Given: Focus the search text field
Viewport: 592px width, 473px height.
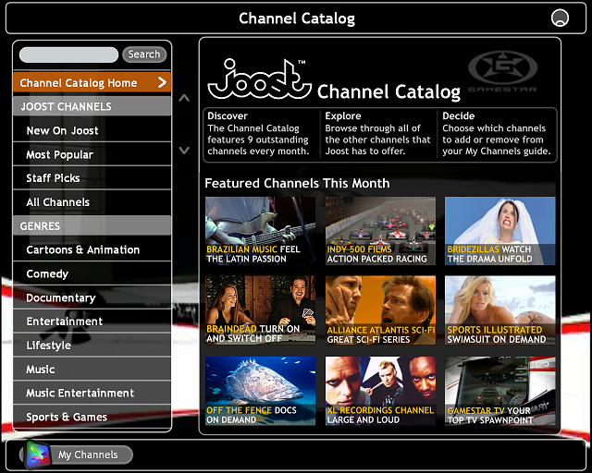Looking at the screenshot, I should tap(68, 55).
